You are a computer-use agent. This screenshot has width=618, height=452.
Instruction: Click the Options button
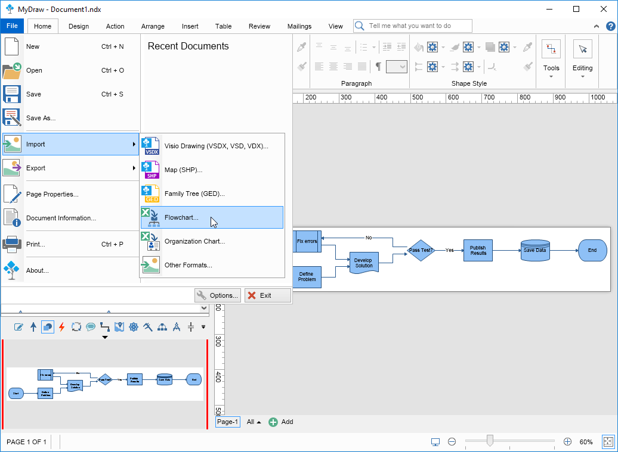(x=218, y=295)
